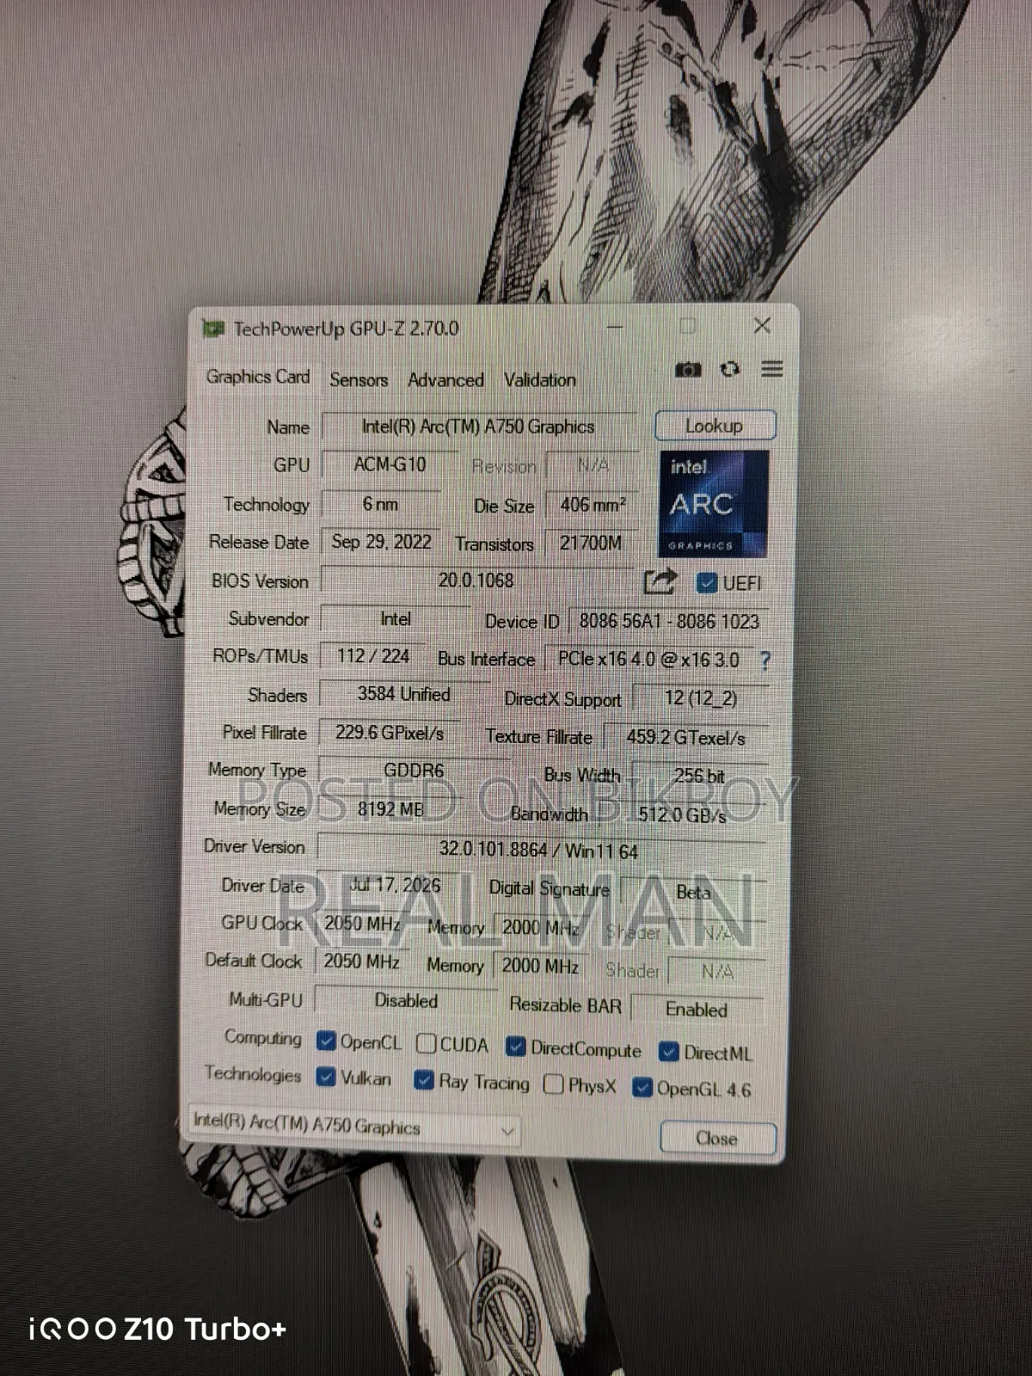Switch to the Advanced tab
This screenshot has height=1376, width=1032.
tap(445, 379)
